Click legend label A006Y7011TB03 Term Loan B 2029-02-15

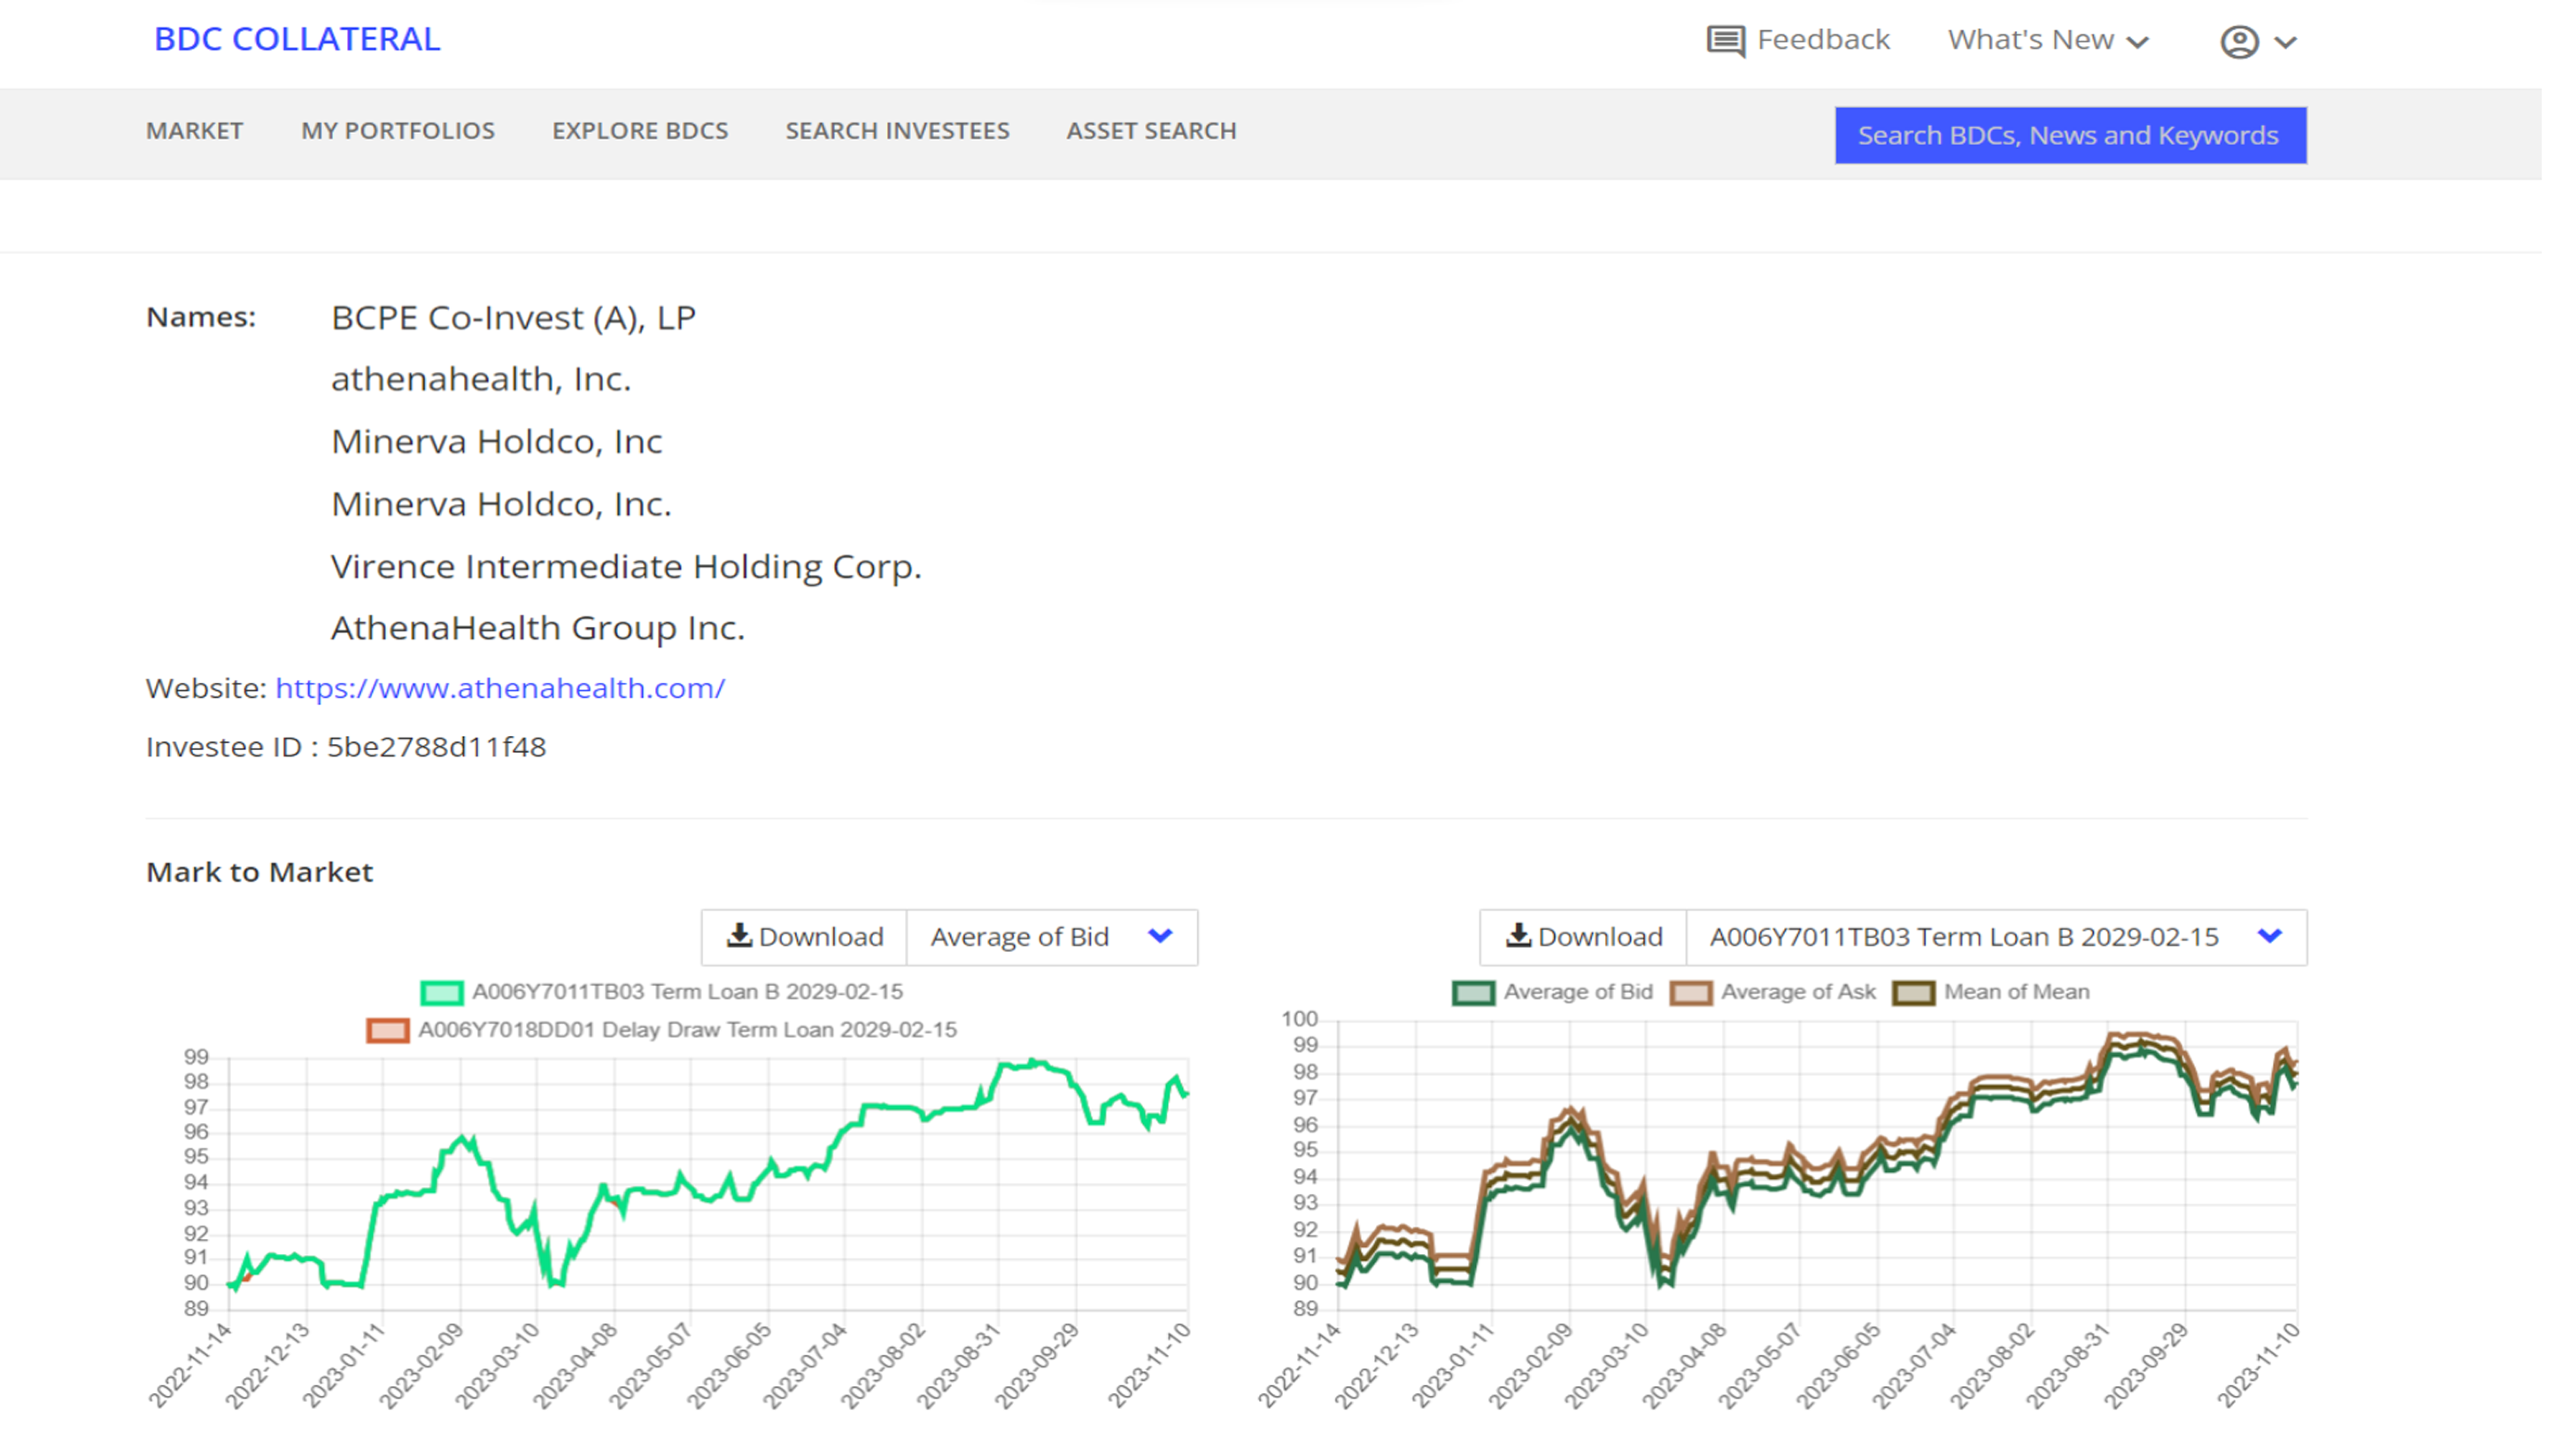click(x=687, y=992)
